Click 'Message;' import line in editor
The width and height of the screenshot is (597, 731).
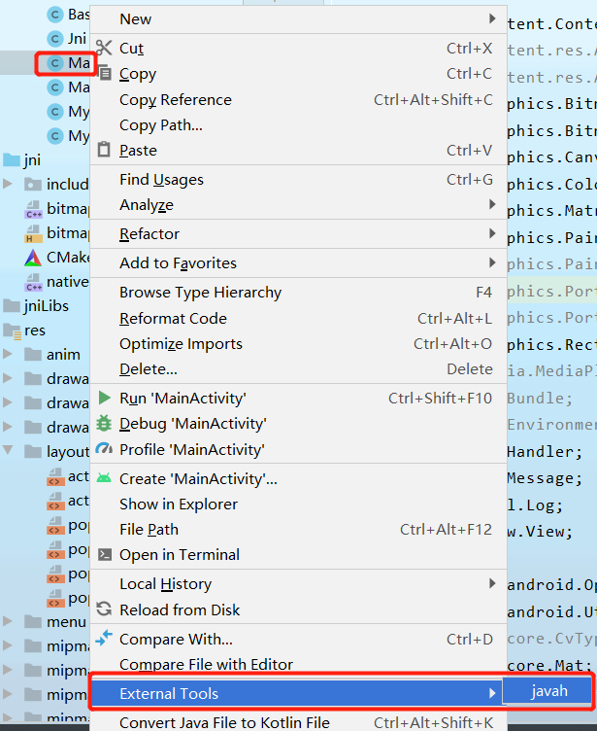click(545, 478)
